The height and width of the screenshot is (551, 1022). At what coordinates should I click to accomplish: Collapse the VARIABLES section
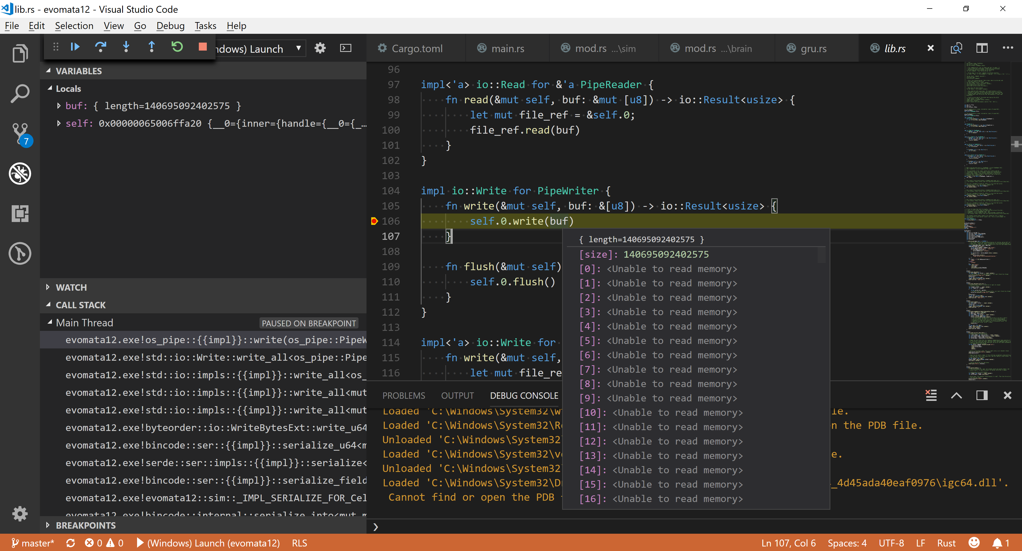coord(203,71)
